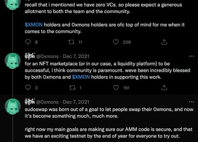Reply to the tweet with 3 replies

[28, 88]
